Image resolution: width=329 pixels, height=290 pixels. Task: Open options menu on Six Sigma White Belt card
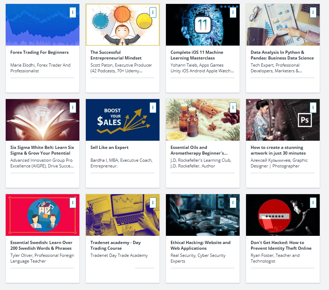73,108
